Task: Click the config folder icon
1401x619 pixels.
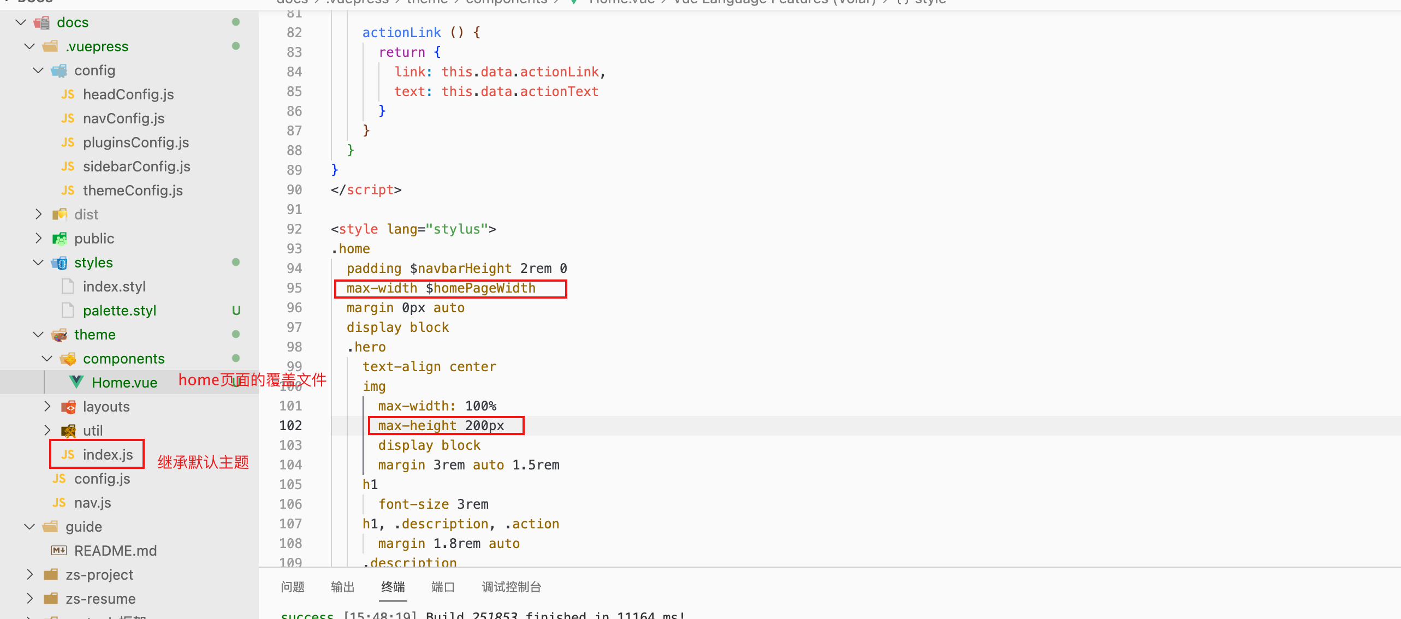Action: [59, 70]
